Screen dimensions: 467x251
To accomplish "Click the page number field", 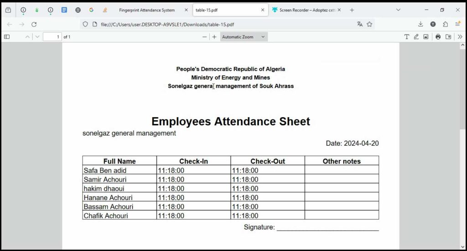I will 52,37.
